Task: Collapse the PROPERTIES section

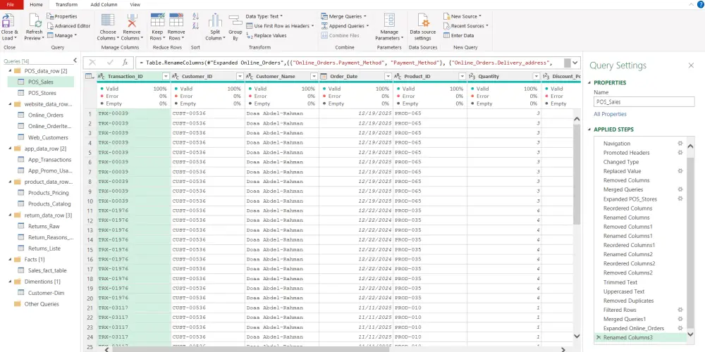Action: pyautogui.click(x=590, y=82)
